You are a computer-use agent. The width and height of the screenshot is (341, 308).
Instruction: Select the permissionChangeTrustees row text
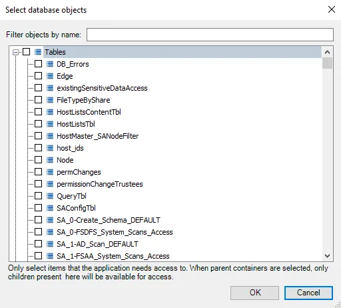click(100, 184)
